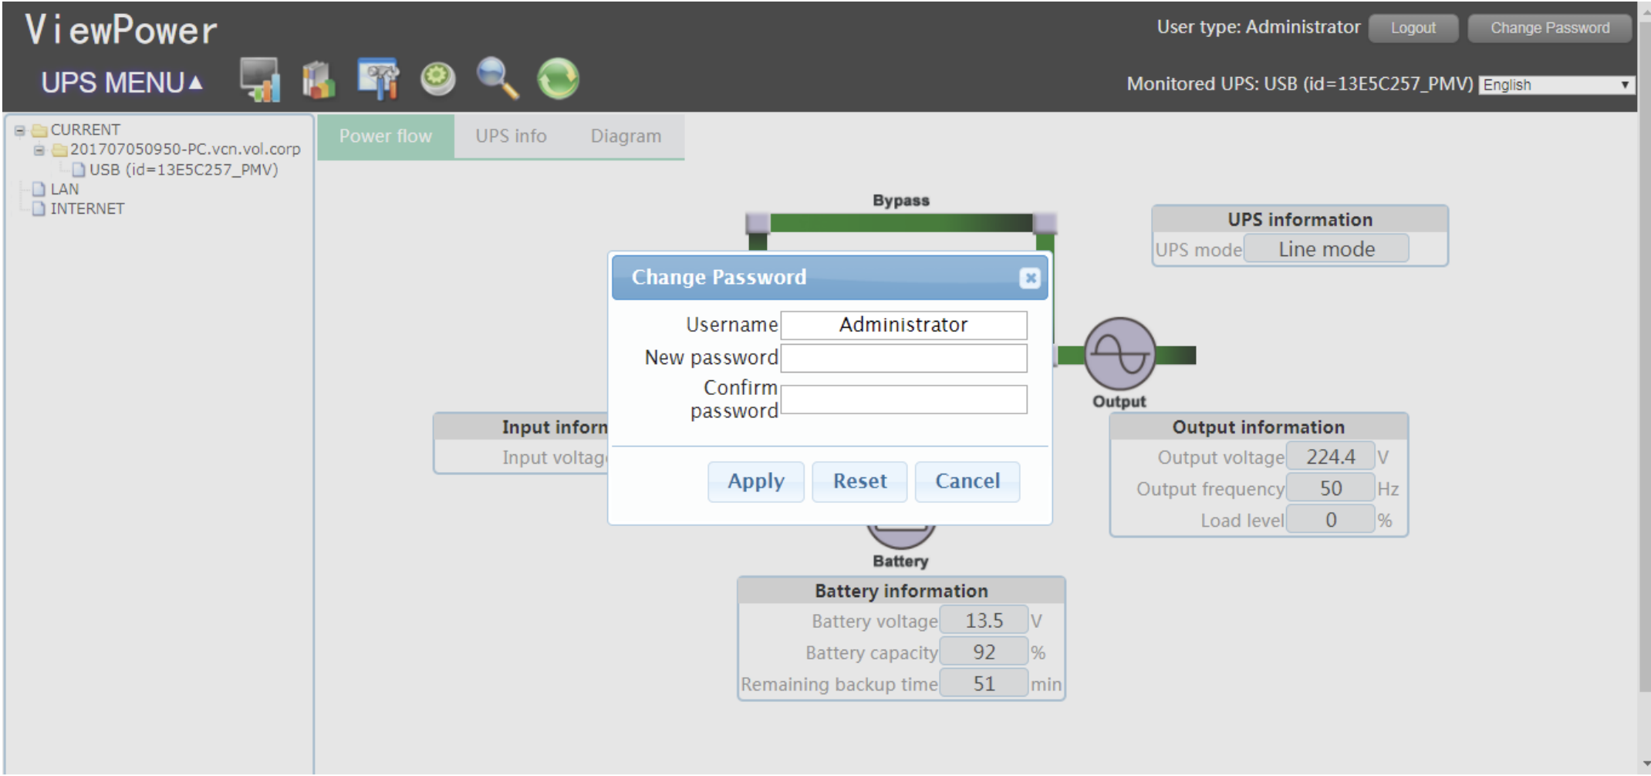
Task: Click the magnifying glass search icon
Action: pos(497,79)
